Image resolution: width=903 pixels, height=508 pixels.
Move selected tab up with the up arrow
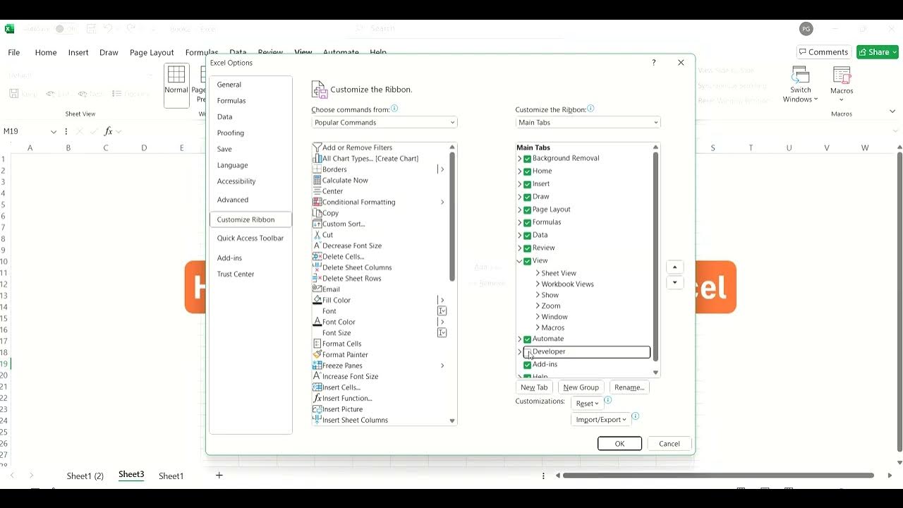[675, 267]
